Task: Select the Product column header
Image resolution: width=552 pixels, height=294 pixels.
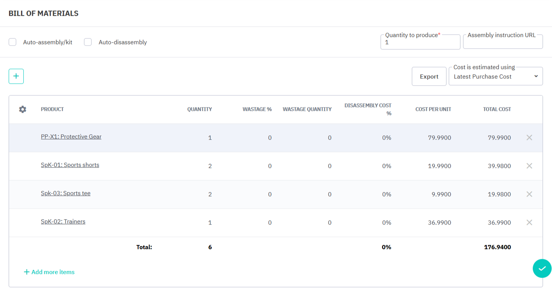Action: (52, 109)
